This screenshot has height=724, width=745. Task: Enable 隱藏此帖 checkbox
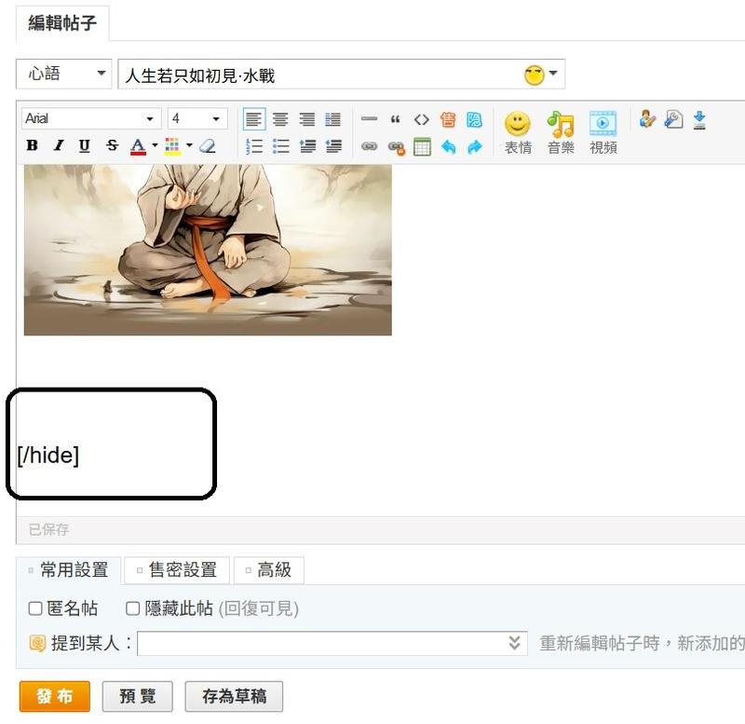coord(132,608)
